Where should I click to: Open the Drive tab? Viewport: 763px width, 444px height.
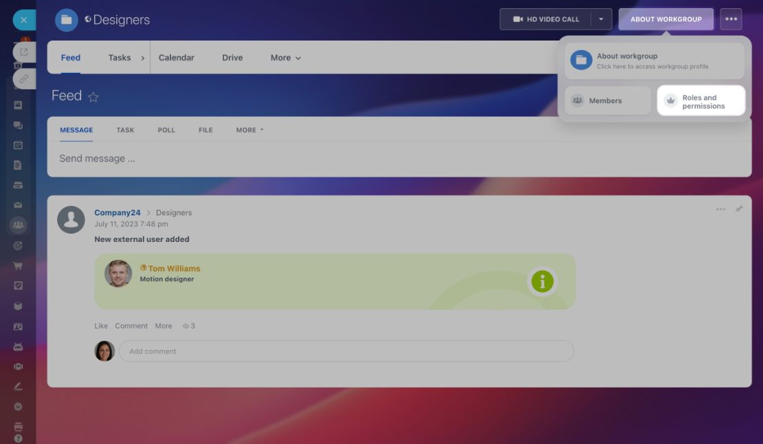click(x=232, y=57)
